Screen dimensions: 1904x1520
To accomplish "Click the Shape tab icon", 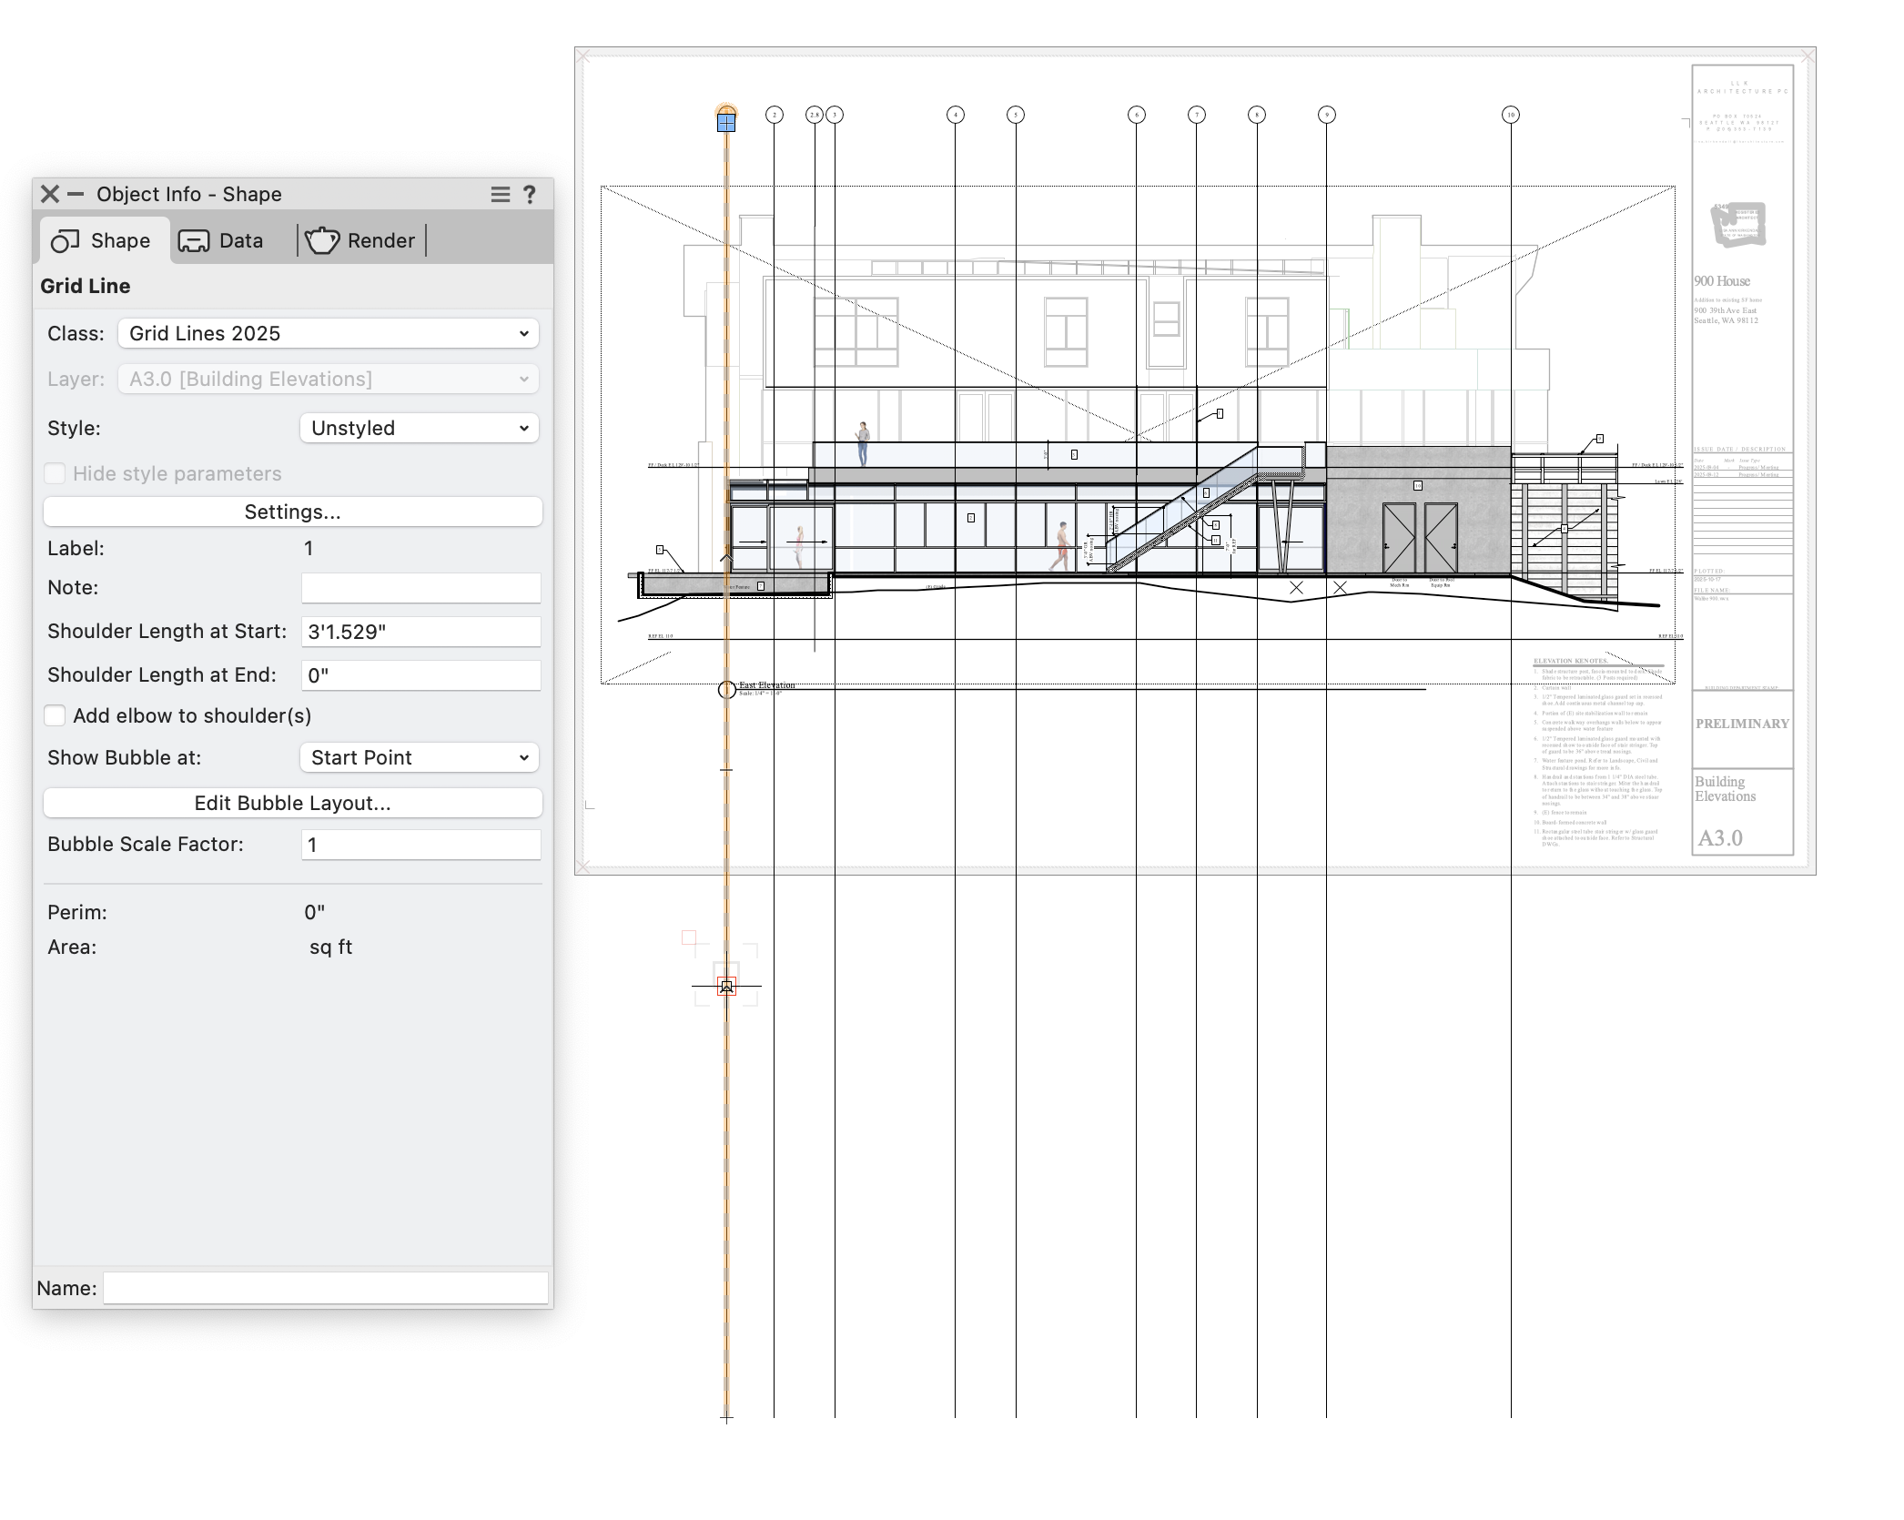I will pyautogui.click(x=65, y=241).
